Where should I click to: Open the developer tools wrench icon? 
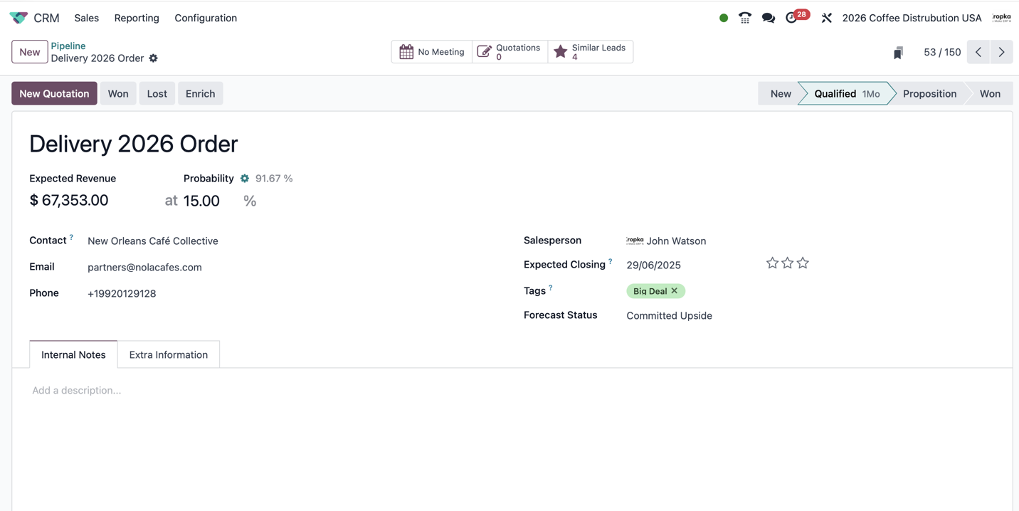coord(827,18)
